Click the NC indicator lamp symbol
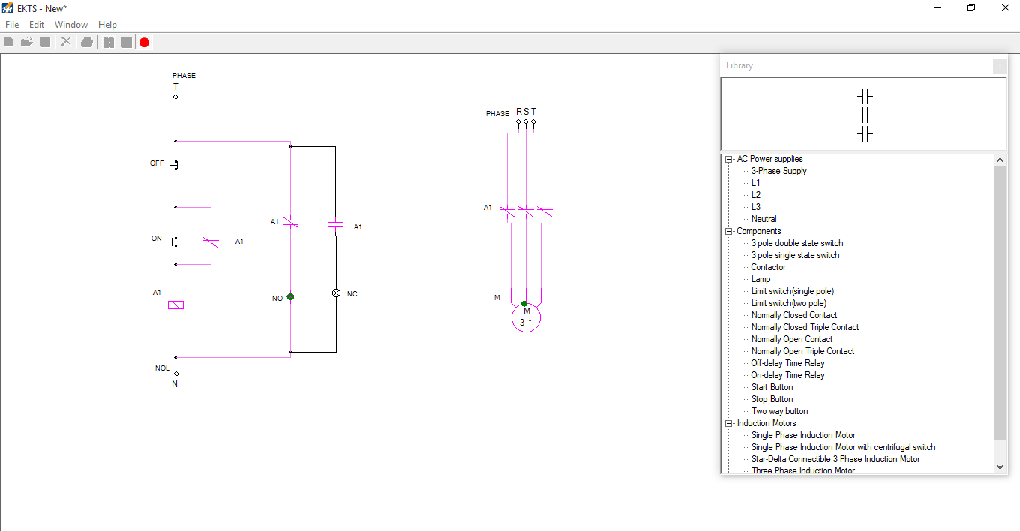1020x531 pixels. [x=336, y=292]
